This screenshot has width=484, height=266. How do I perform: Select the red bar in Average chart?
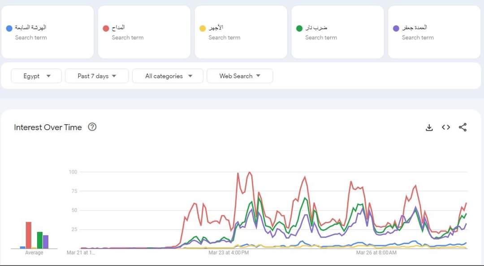point(28,235)
